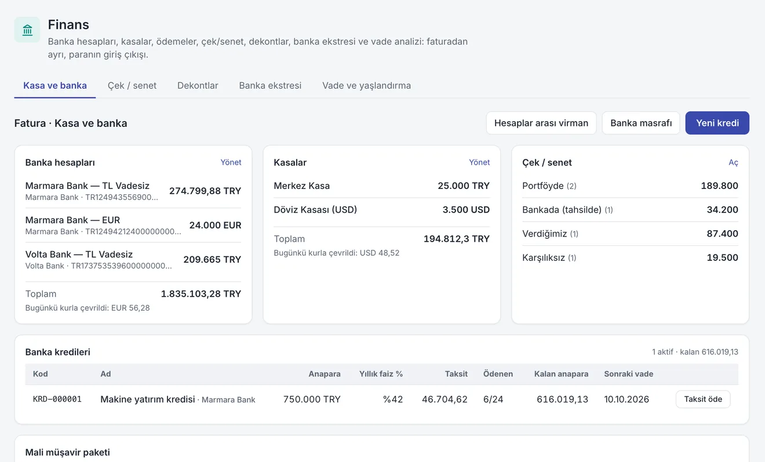Select the Marmara Bank — EUR account
765x462 pixels.
(133, 225)
